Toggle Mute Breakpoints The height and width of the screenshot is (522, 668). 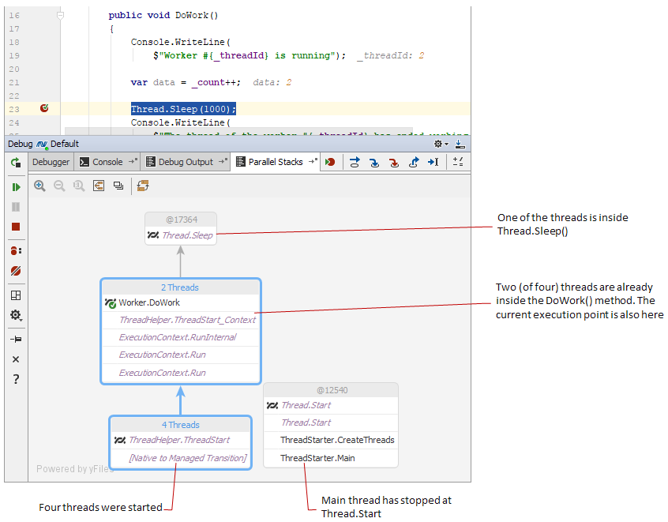[16, 271]
